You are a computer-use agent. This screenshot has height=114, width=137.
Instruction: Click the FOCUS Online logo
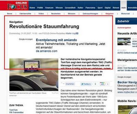tap(18, 6)
